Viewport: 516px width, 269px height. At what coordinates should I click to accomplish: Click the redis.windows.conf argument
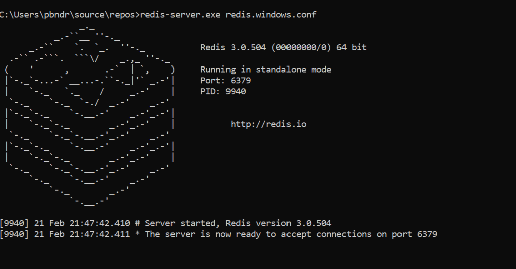tap(271, 14)
